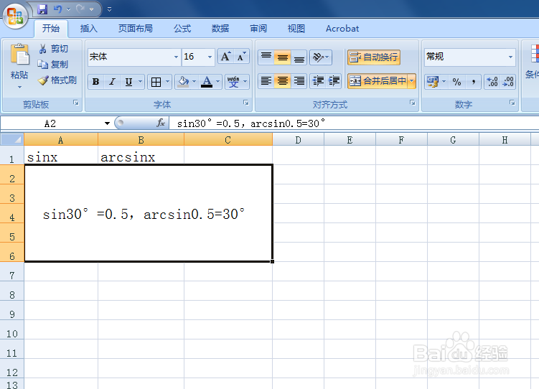Screen dimensions: 539x389
Task: Open font color dropdown arrow
Action: point(218,82)
